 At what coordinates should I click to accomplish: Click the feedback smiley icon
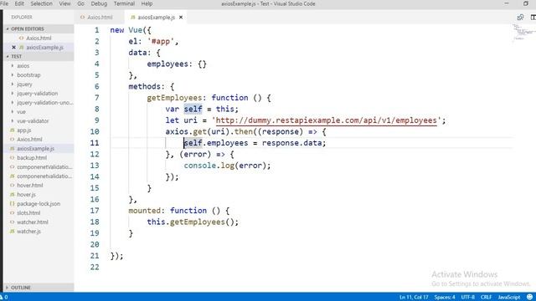[529, 298]
